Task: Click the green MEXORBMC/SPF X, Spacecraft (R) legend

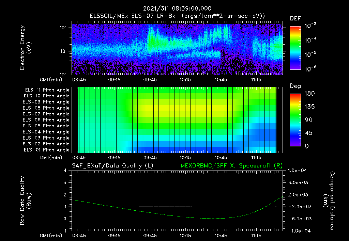Action: coord(231,166)
